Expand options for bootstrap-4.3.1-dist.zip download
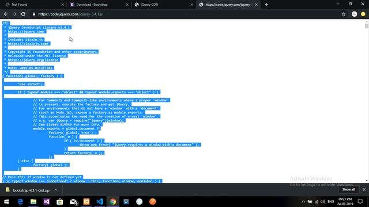 pyautogui.click(x=56, y=190)
